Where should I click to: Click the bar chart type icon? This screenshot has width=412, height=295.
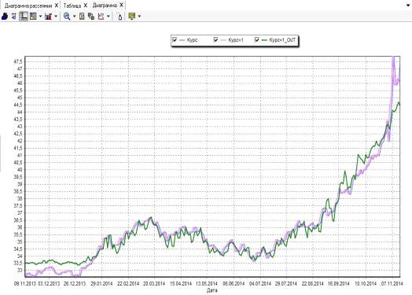[x=48, y=17]
